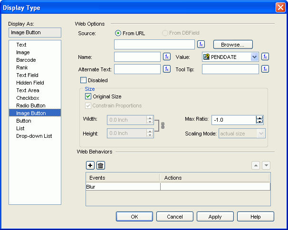288x230 pixels.
Task: Decrease Width with down spinner arrow
Action: click(x=150, y=122)
